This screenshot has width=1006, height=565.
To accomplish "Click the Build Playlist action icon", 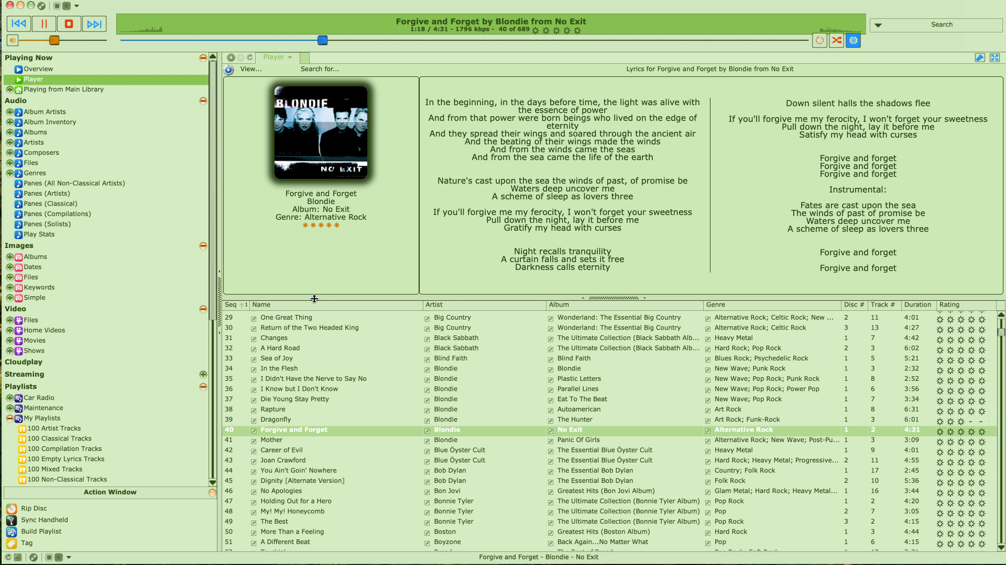I will pyautogui.click(x=12, y=532).
